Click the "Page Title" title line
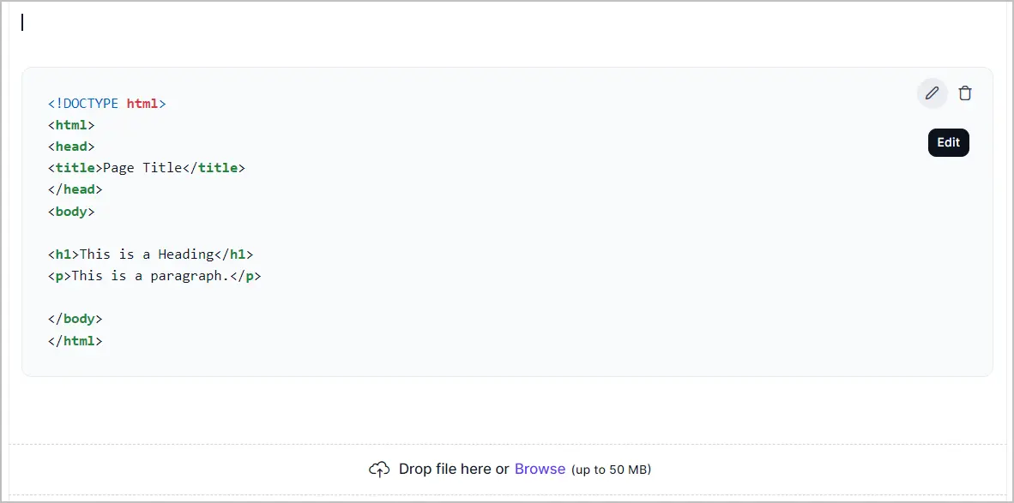Screen dimensions: 1014x503 [147, 168]
